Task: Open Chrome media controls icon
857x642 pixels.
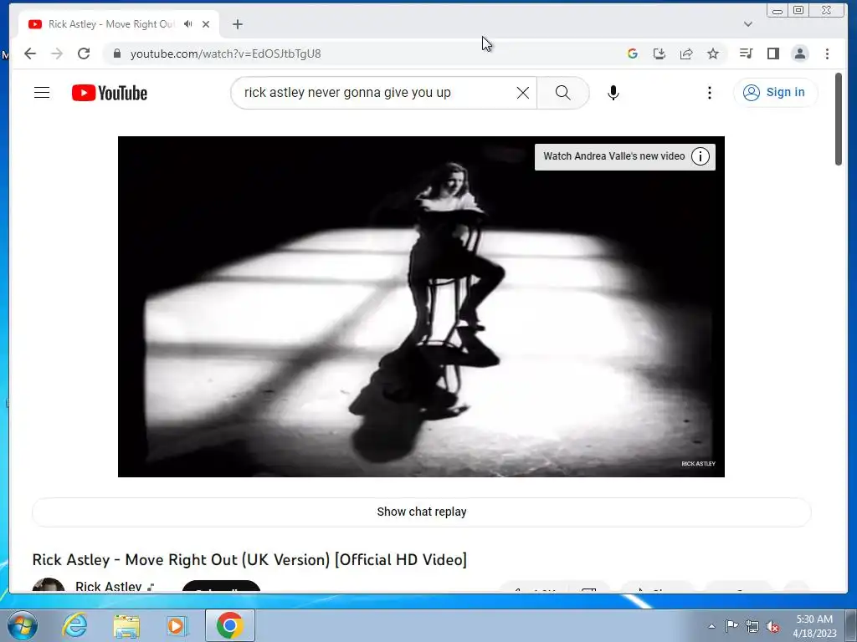Action: [746, 53]
